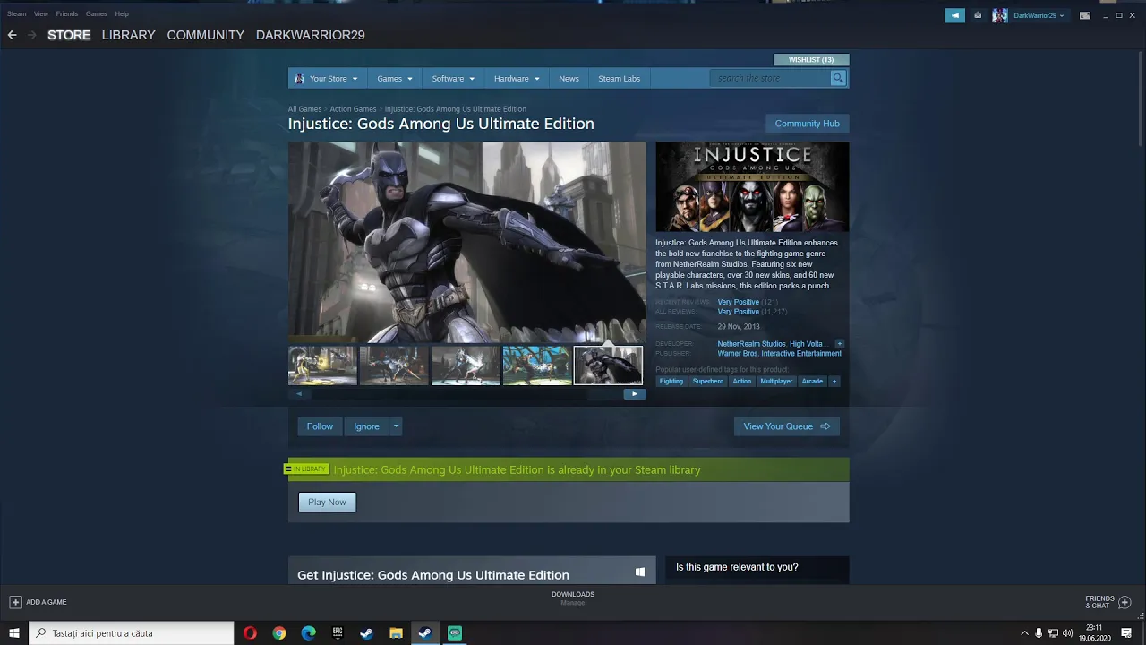This screenshot has height=645, width=1146.
Task: Focus the search the store field
Action: [773, 78]
